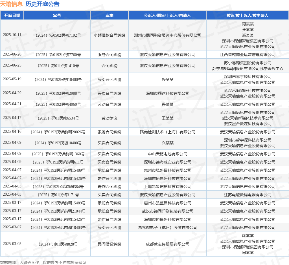Click date cell 2025-03-07

click(x=12, y=227)
